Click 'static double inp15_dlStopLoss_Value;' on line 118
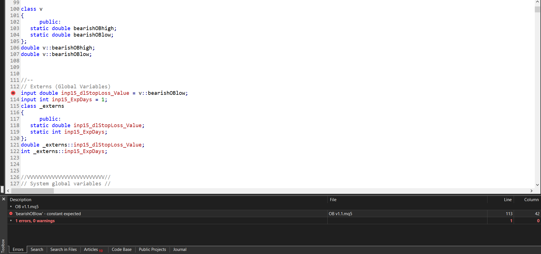 point(87,125)
